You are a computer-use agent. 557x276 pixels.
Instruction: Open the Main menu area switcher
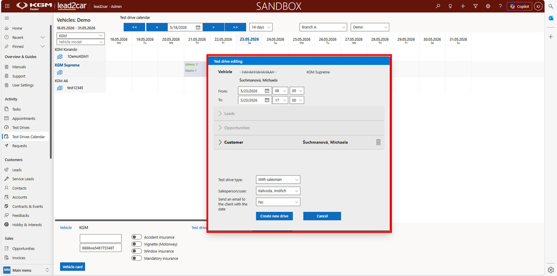point(26,270)
